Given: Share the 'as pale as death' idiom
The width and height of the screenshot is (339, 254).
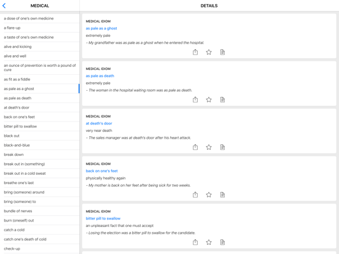Looking at the screenshot, I should [195, 99].
